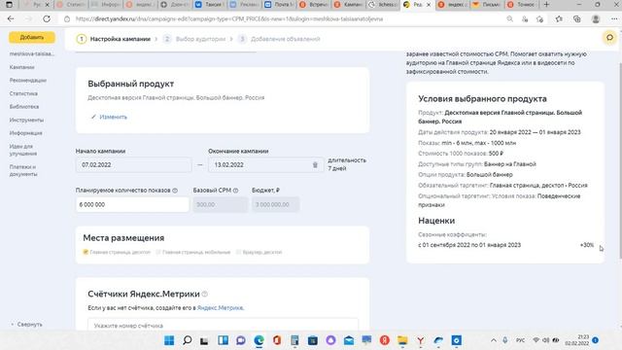Open Инструменты in the left sidebar
622x350 pixels.
pos(26,120)
